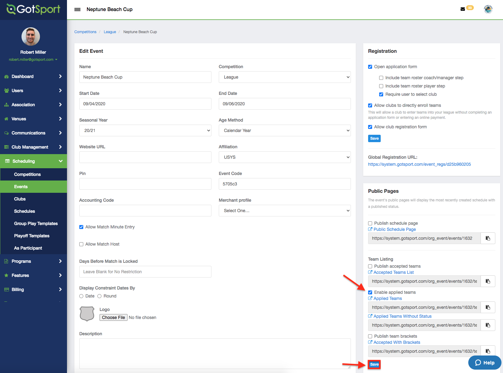Toggle Open application form checkbox
The image size is (503, 373).
[x=370, y=67]
